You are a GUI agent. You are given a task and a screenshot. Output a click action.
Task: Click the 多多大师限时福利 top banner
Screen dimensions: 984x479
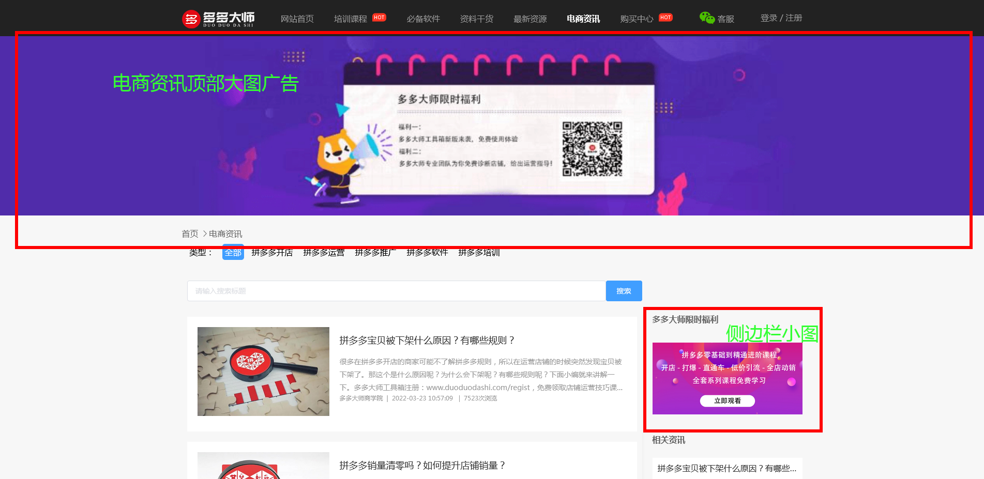[x=492, y=126]
